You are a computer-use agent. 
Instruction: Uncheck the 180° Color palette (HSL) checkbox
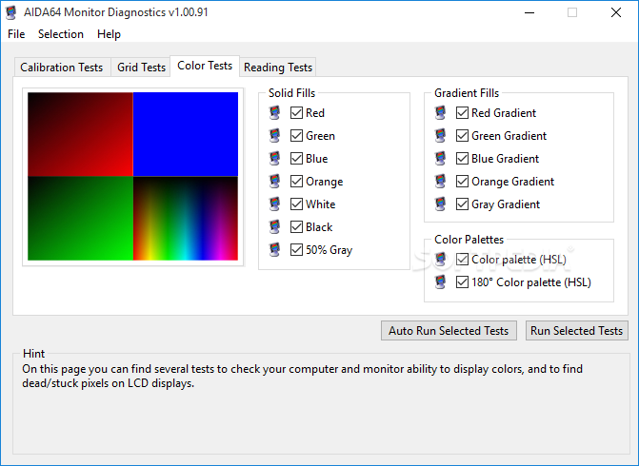click(x=462, y=282)
